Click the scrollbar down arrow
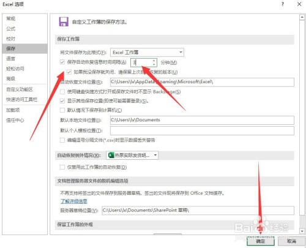 point(302,231)
